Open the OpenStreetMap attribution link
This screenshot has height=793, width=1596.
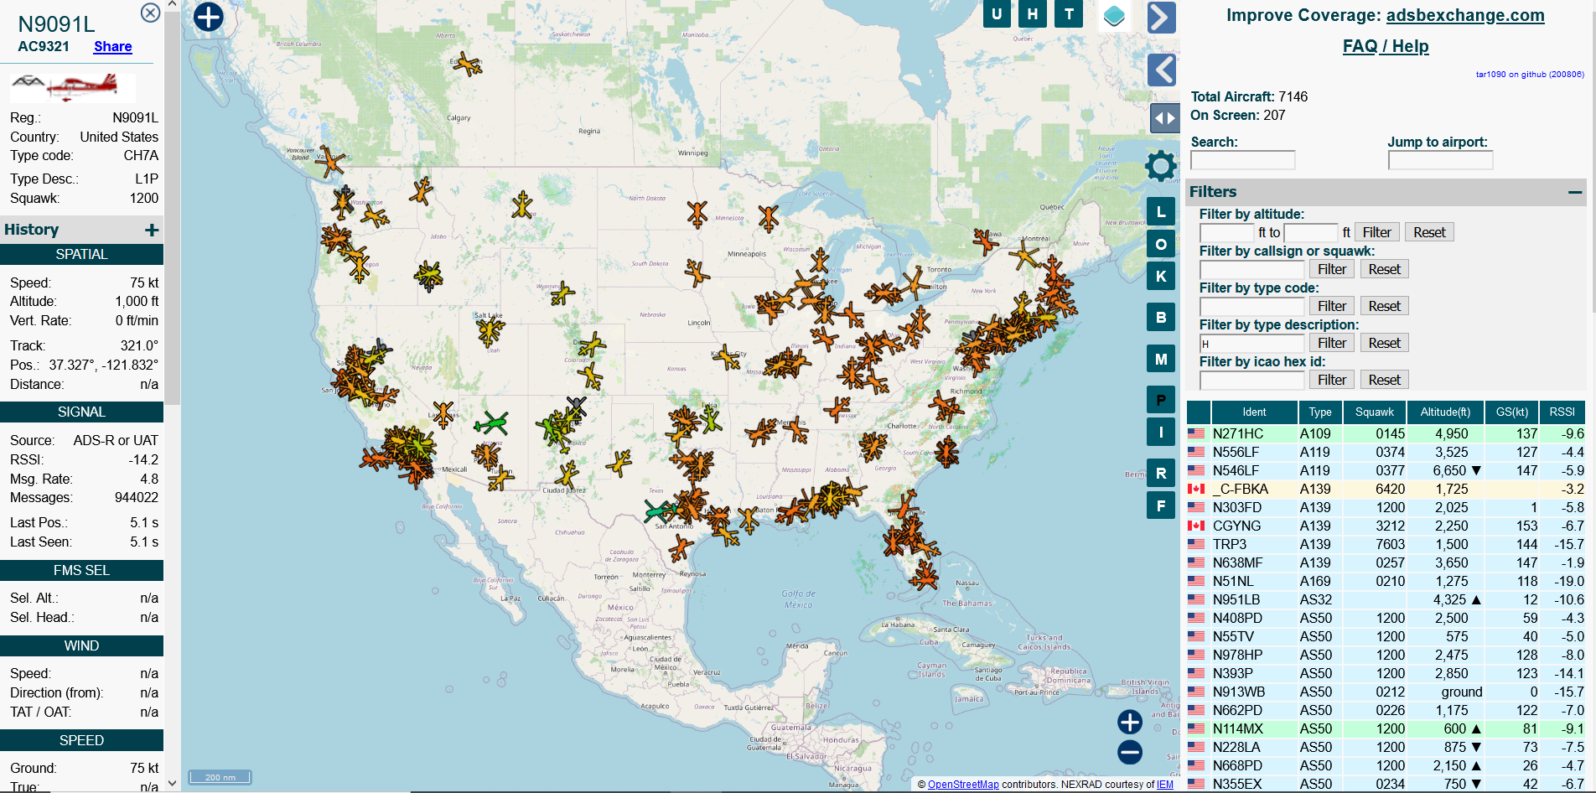(x=963, y=785)
